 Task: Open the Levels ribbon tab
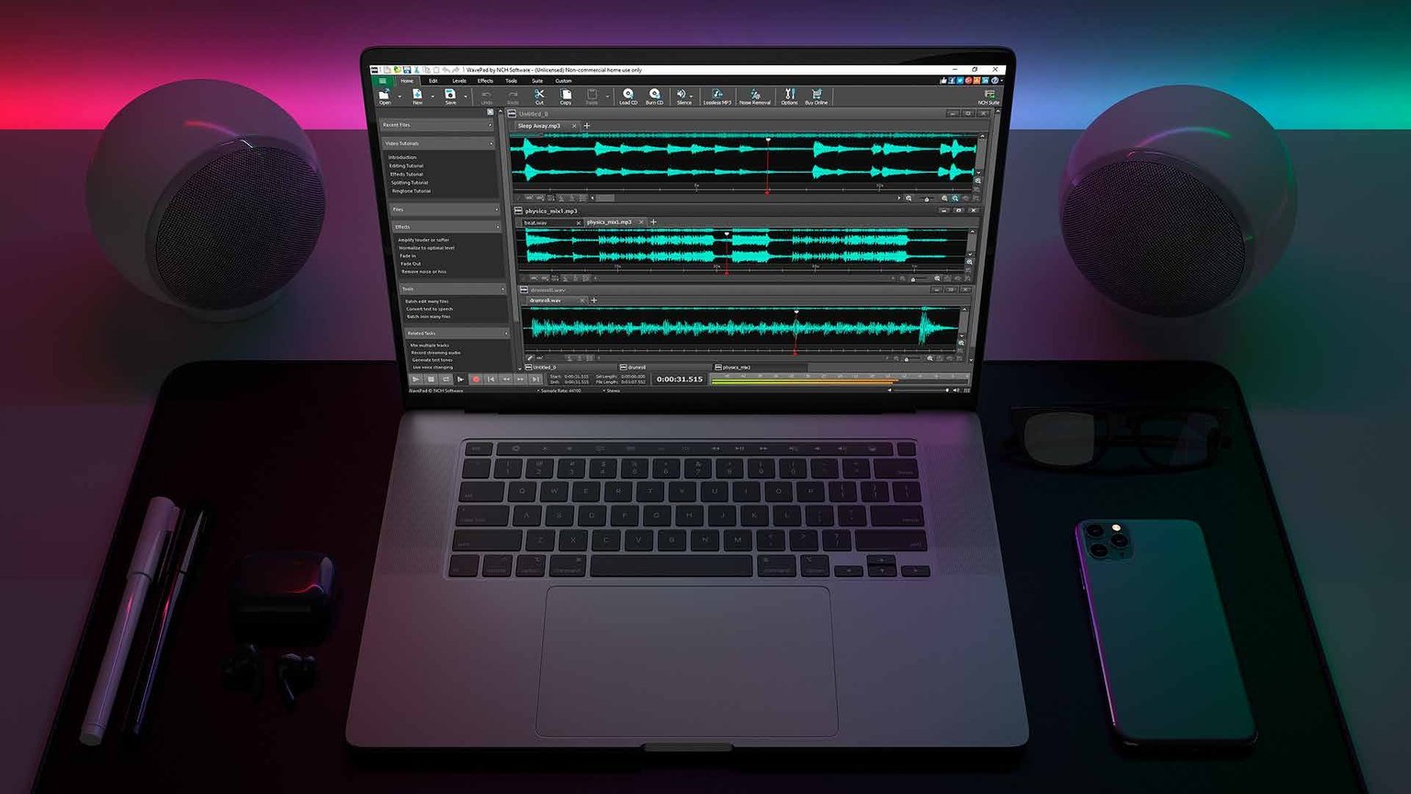click(458, 81)
